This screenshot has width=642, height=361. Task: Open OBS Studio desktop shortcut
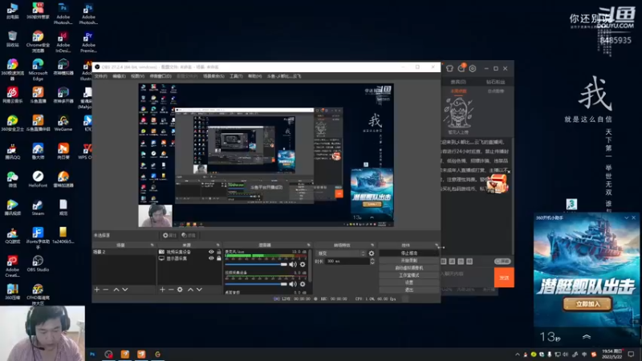click(38, 264)
